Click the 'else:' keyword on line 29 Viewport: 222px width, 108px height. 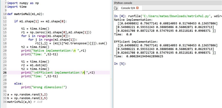coord(19,84)
